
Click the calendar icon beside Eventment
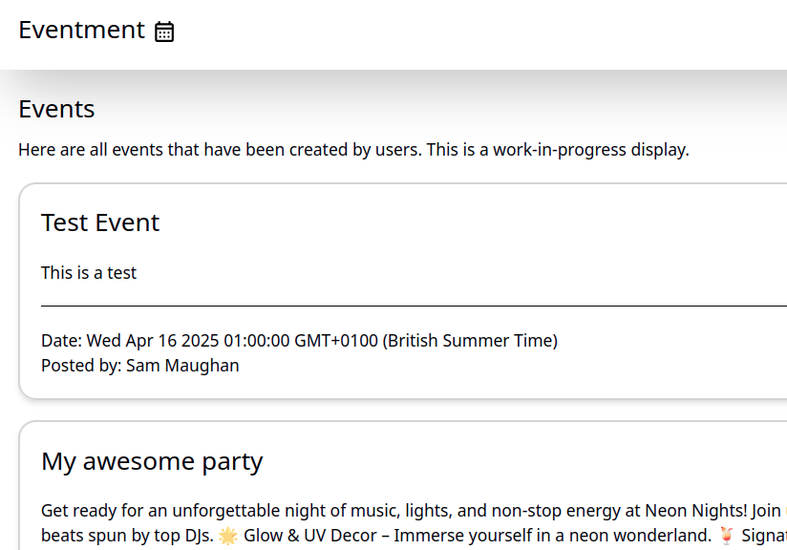[164, 32]
